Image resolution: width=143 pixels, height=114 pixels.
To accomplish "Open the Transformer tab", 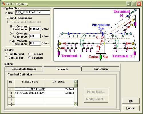I will point(101,69).
